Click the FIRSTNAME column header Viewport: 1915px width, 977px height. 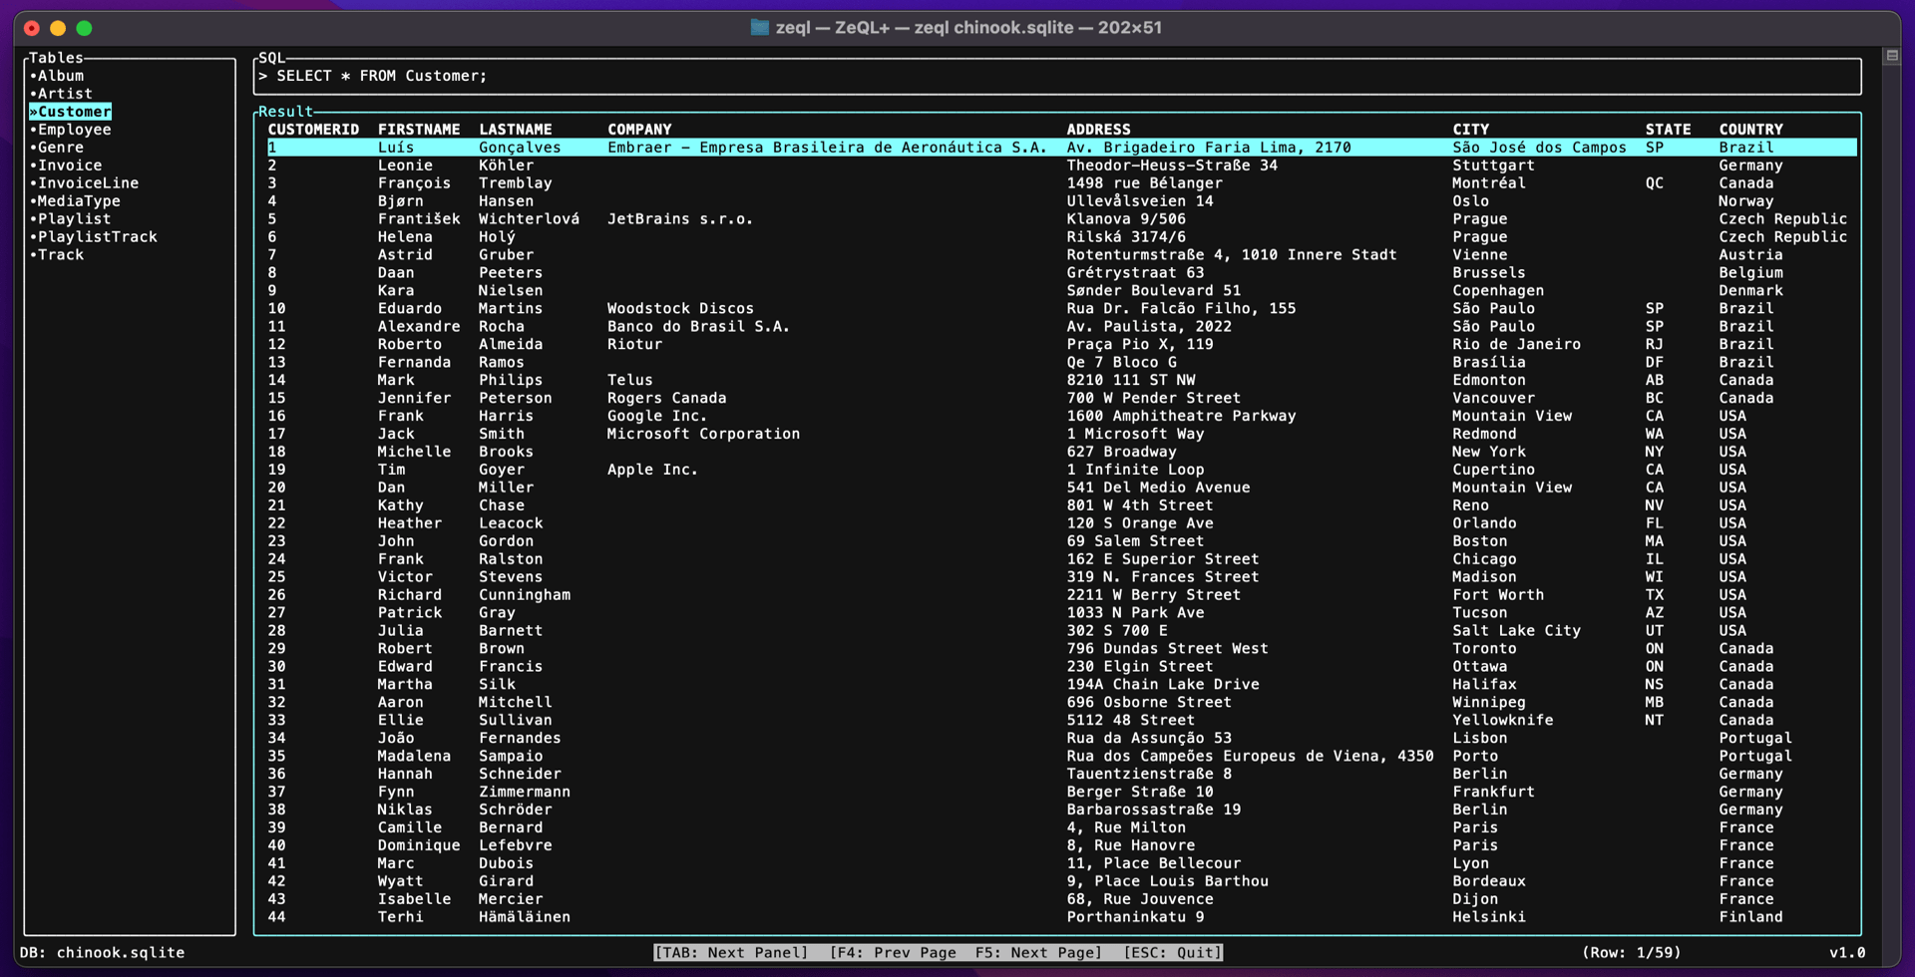pos(419,130)
